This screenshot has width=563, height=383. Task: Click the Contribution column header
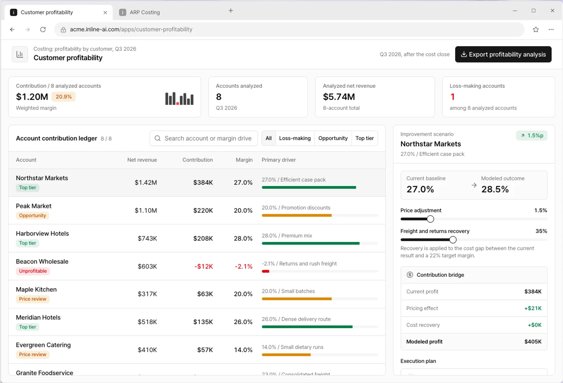197,160
